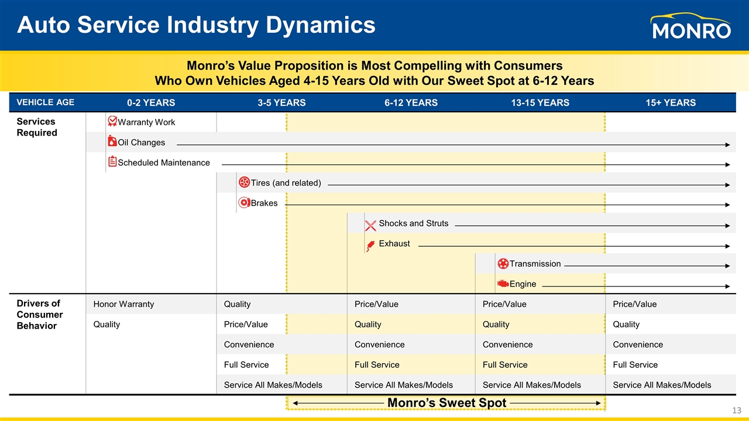
Task: Click 'Full Service' in the 15+ years column
Action: (635, 365)
